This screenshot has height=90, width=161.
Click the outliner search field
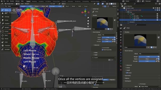coord(139,4)
